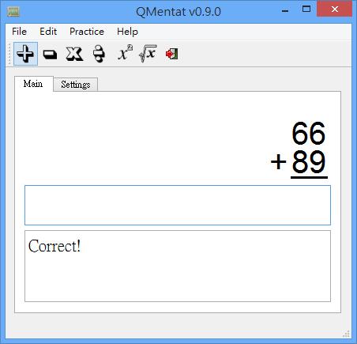Click the Correct! feedback text
This screenshot has width=357, height=344.
pyautogui.click(x=54, y=246)
